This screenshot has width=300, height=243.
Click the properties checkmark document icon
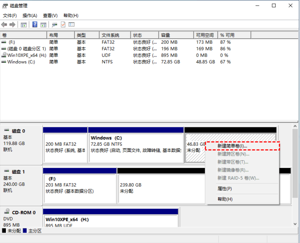point(63,24)
